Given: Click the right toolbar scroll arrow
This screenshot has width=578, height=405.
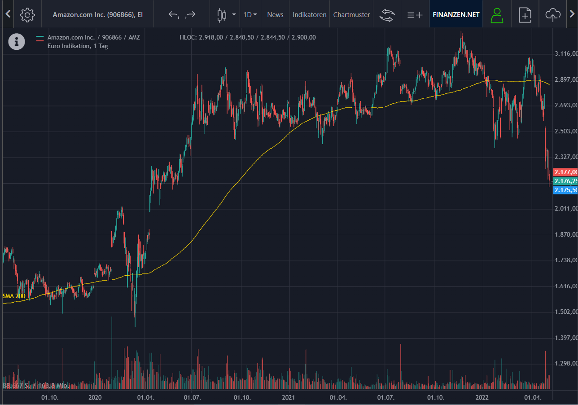Looking at the screenshot, I should (x=571, y=14).
